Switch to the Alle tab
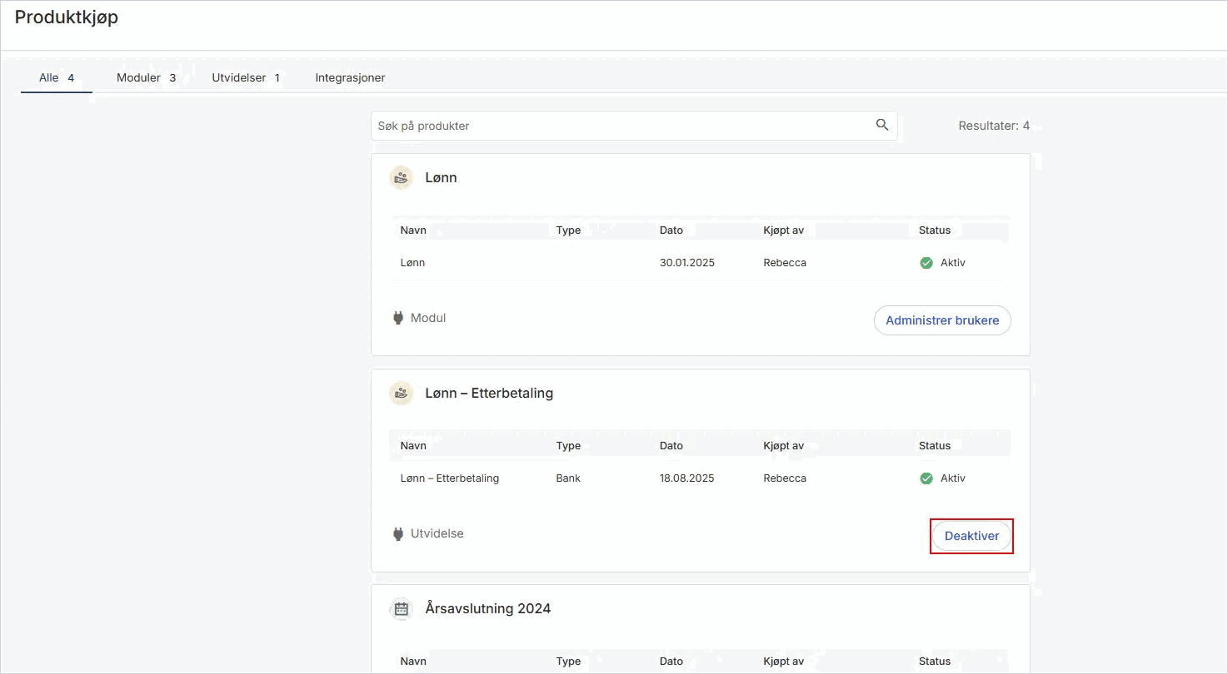The height and width of the screenshot is (674, 1228). 57,77
